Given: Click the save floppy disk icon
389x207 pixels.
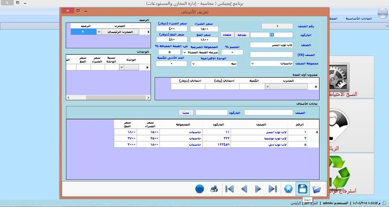Looking at the screenshot, I should point(302,189).
